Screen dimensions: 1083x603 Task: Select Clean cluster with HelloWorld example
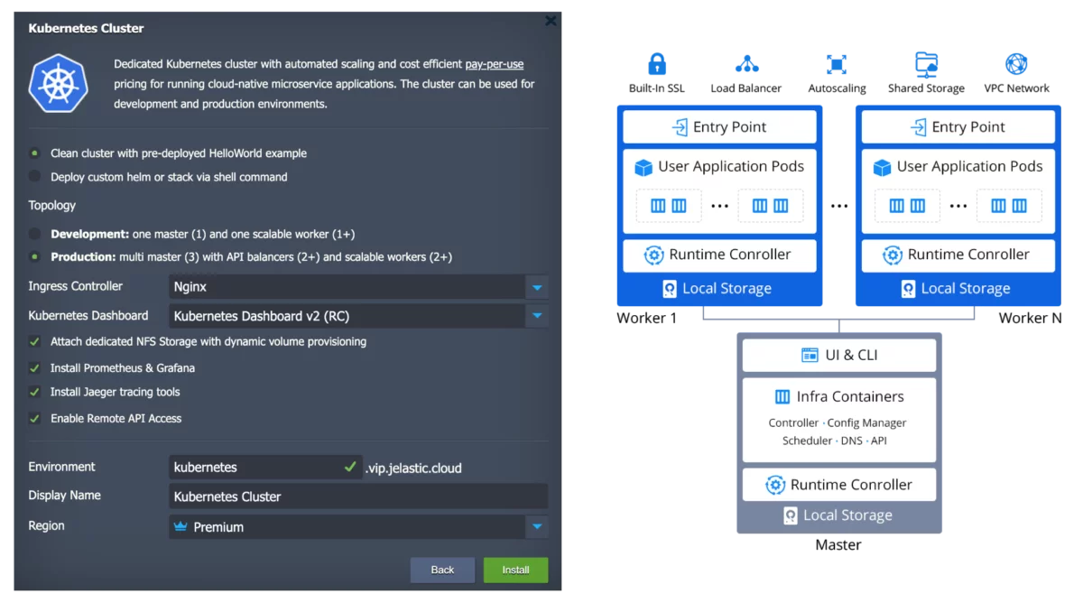point(35,153)
